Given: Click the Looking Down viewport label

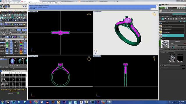Looking at the screenshot, I should [x=33, y=12].
